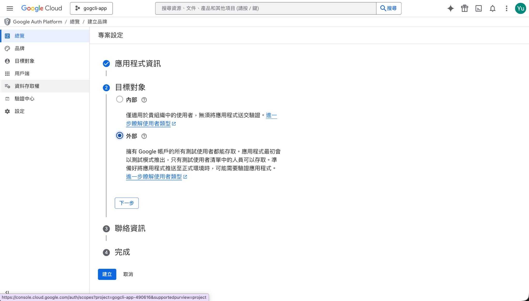
Task: Go to 資料存取權 in the sidebar
Action: [x=27, y=86]
